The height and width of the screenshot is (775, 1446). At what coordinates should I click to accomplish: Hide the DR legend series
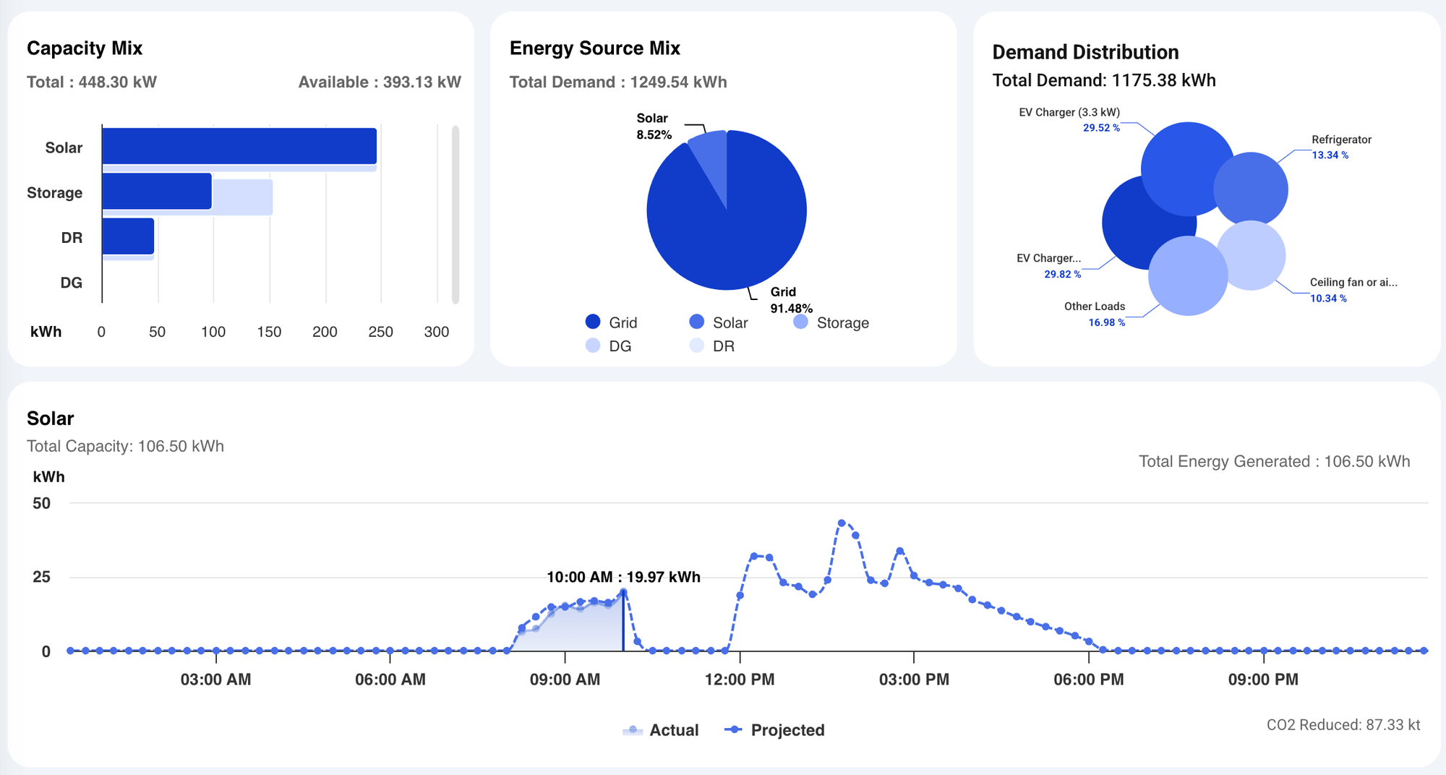[712, 346]
